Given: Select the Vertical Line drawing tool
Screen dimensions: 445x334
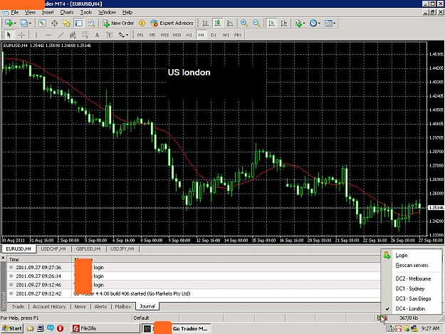Looking at the screenshot, I should coord(36,35).
